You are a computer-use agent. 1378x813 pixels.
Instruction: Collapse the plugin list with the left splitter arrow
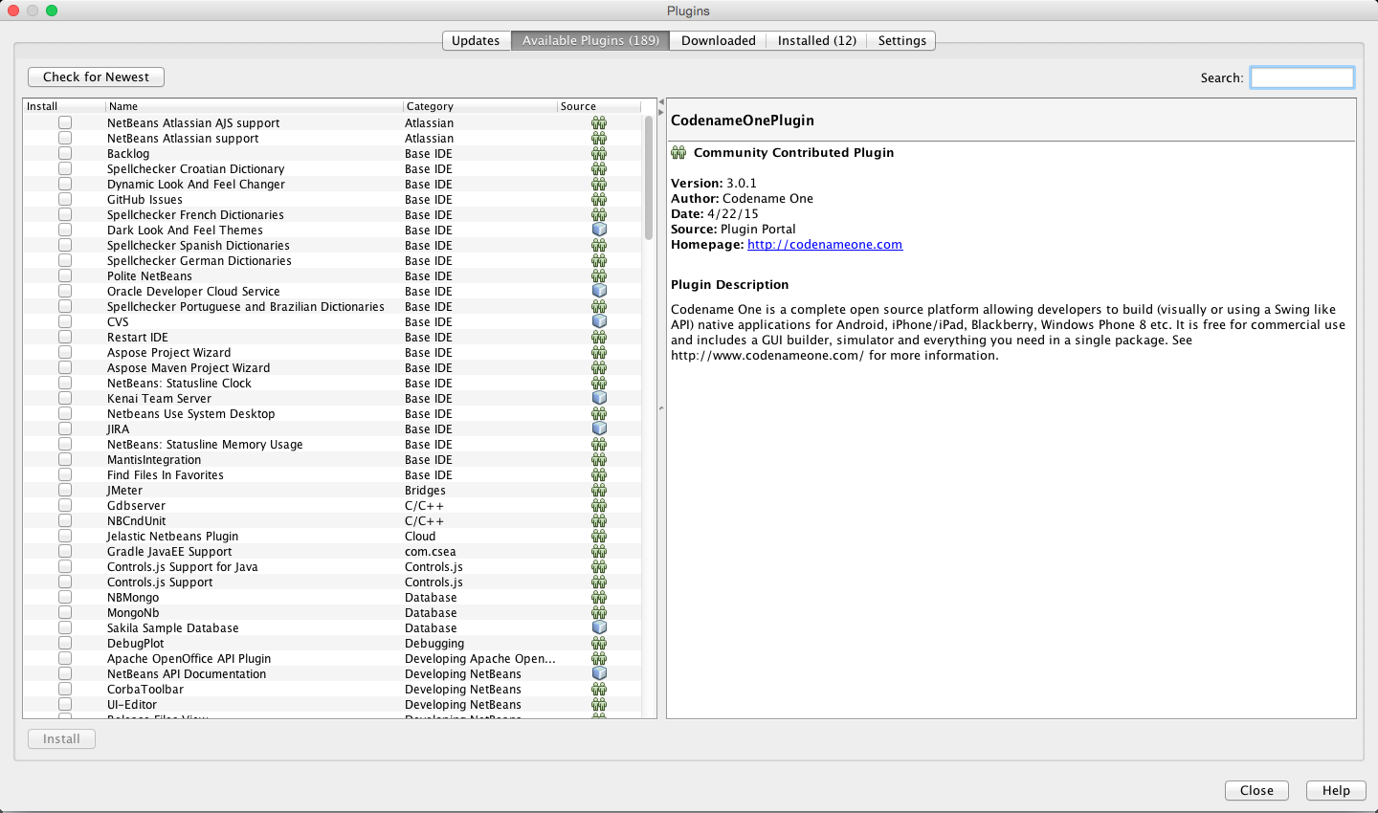click(x=661, y=102)
